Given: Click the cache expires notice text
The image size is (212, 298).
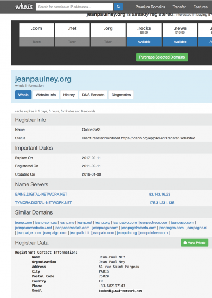Looking at the screenshot, I should pos(55,111).
